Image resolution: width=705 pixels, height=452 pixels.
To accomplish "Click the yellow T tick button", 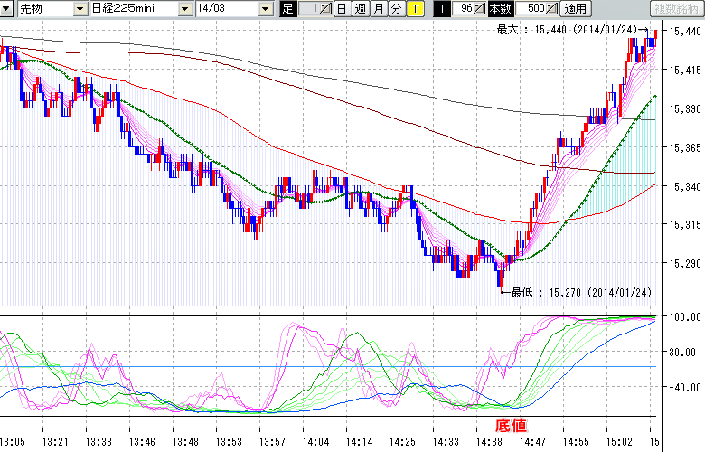I will coord(415,9).
